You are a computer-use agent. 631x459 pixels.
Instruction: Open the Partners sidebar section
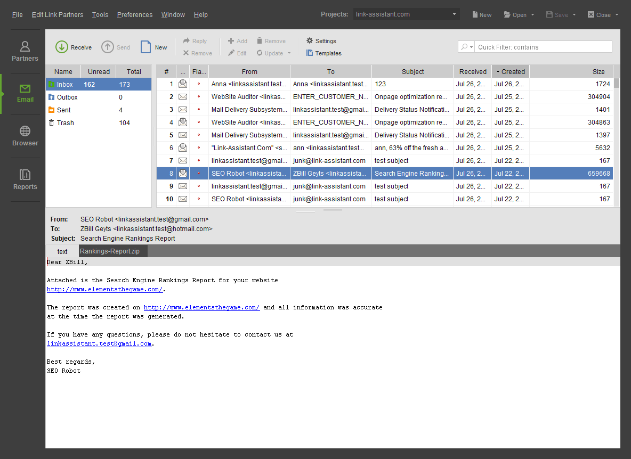25,51
